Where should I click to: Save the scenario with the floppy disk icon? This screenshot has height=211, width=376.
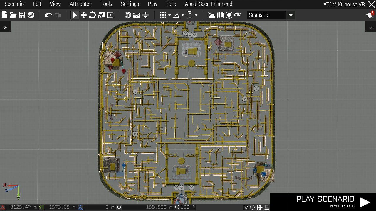coord(22,15)
